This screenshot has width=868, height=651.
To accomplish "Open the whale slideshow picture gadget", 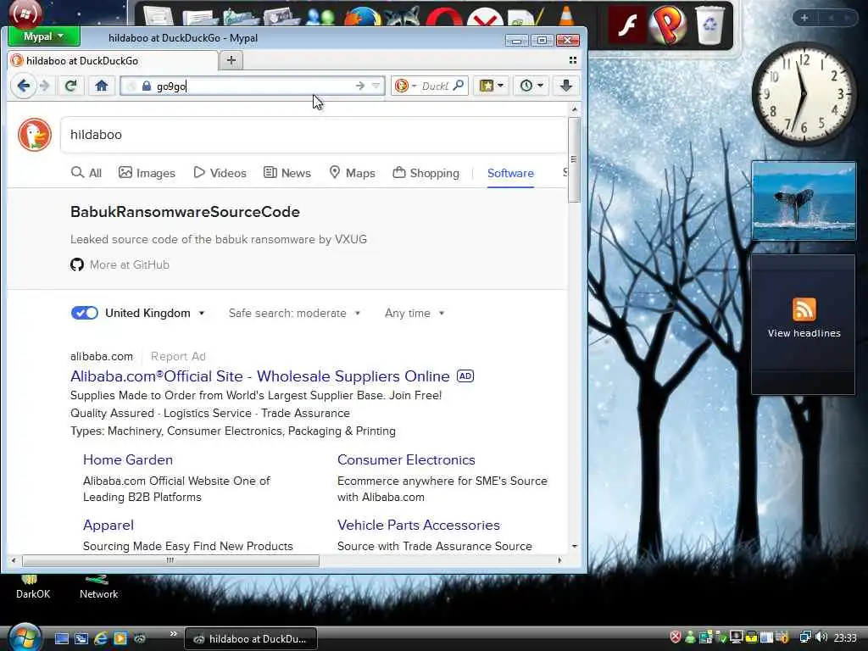I will pos(804,201).
